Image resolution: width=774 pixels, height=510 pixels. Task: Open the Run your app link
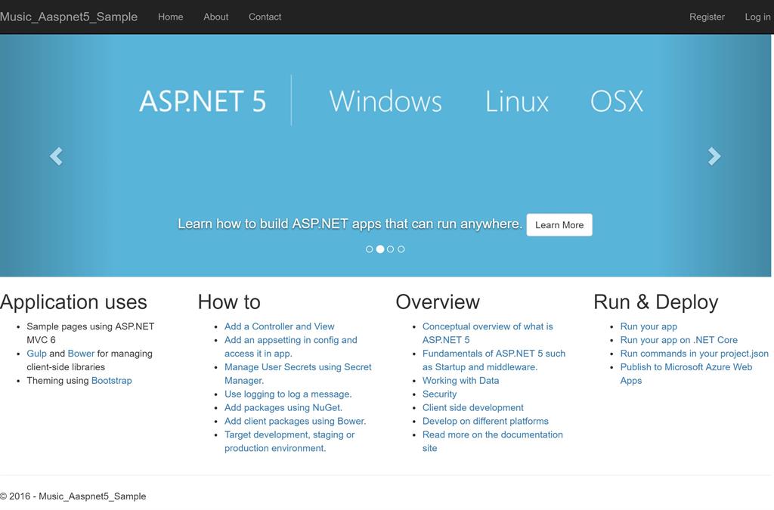point(649,326)
